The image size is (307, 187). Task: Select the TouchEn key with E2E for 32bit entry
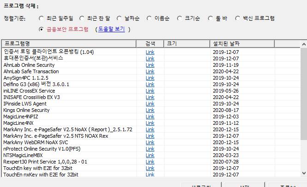pos(38,168)
